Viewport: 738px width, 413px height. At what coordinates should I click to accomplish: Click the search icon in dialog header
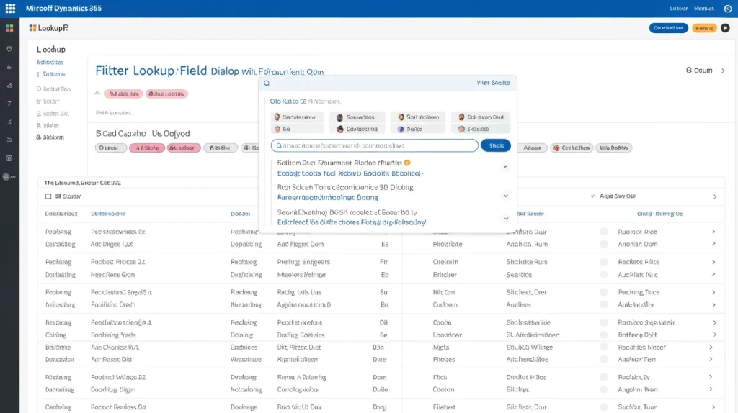pyautogui.click(x=267, y=83)
